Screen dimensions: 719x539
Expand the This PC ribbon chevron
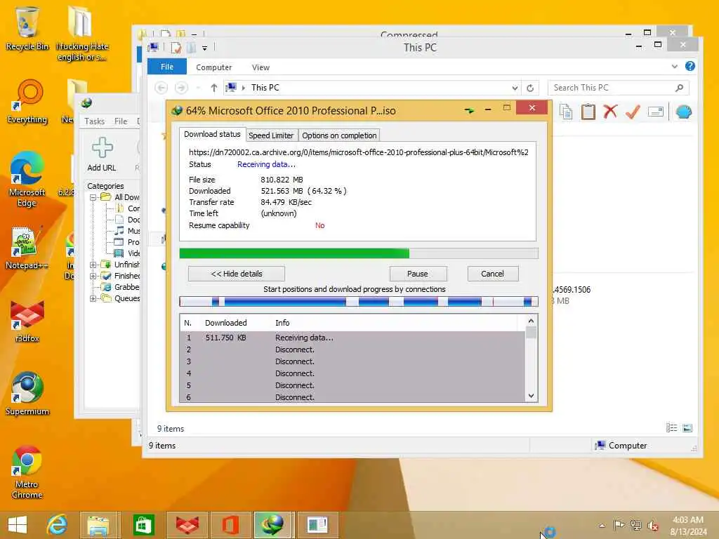(x=675, y=67)
